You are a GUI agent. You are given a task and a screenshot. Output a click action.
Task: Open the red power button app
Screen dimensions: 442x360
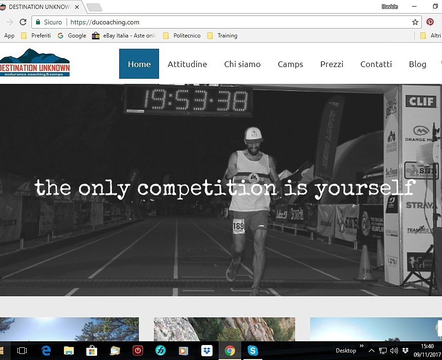tap(138, 351)
